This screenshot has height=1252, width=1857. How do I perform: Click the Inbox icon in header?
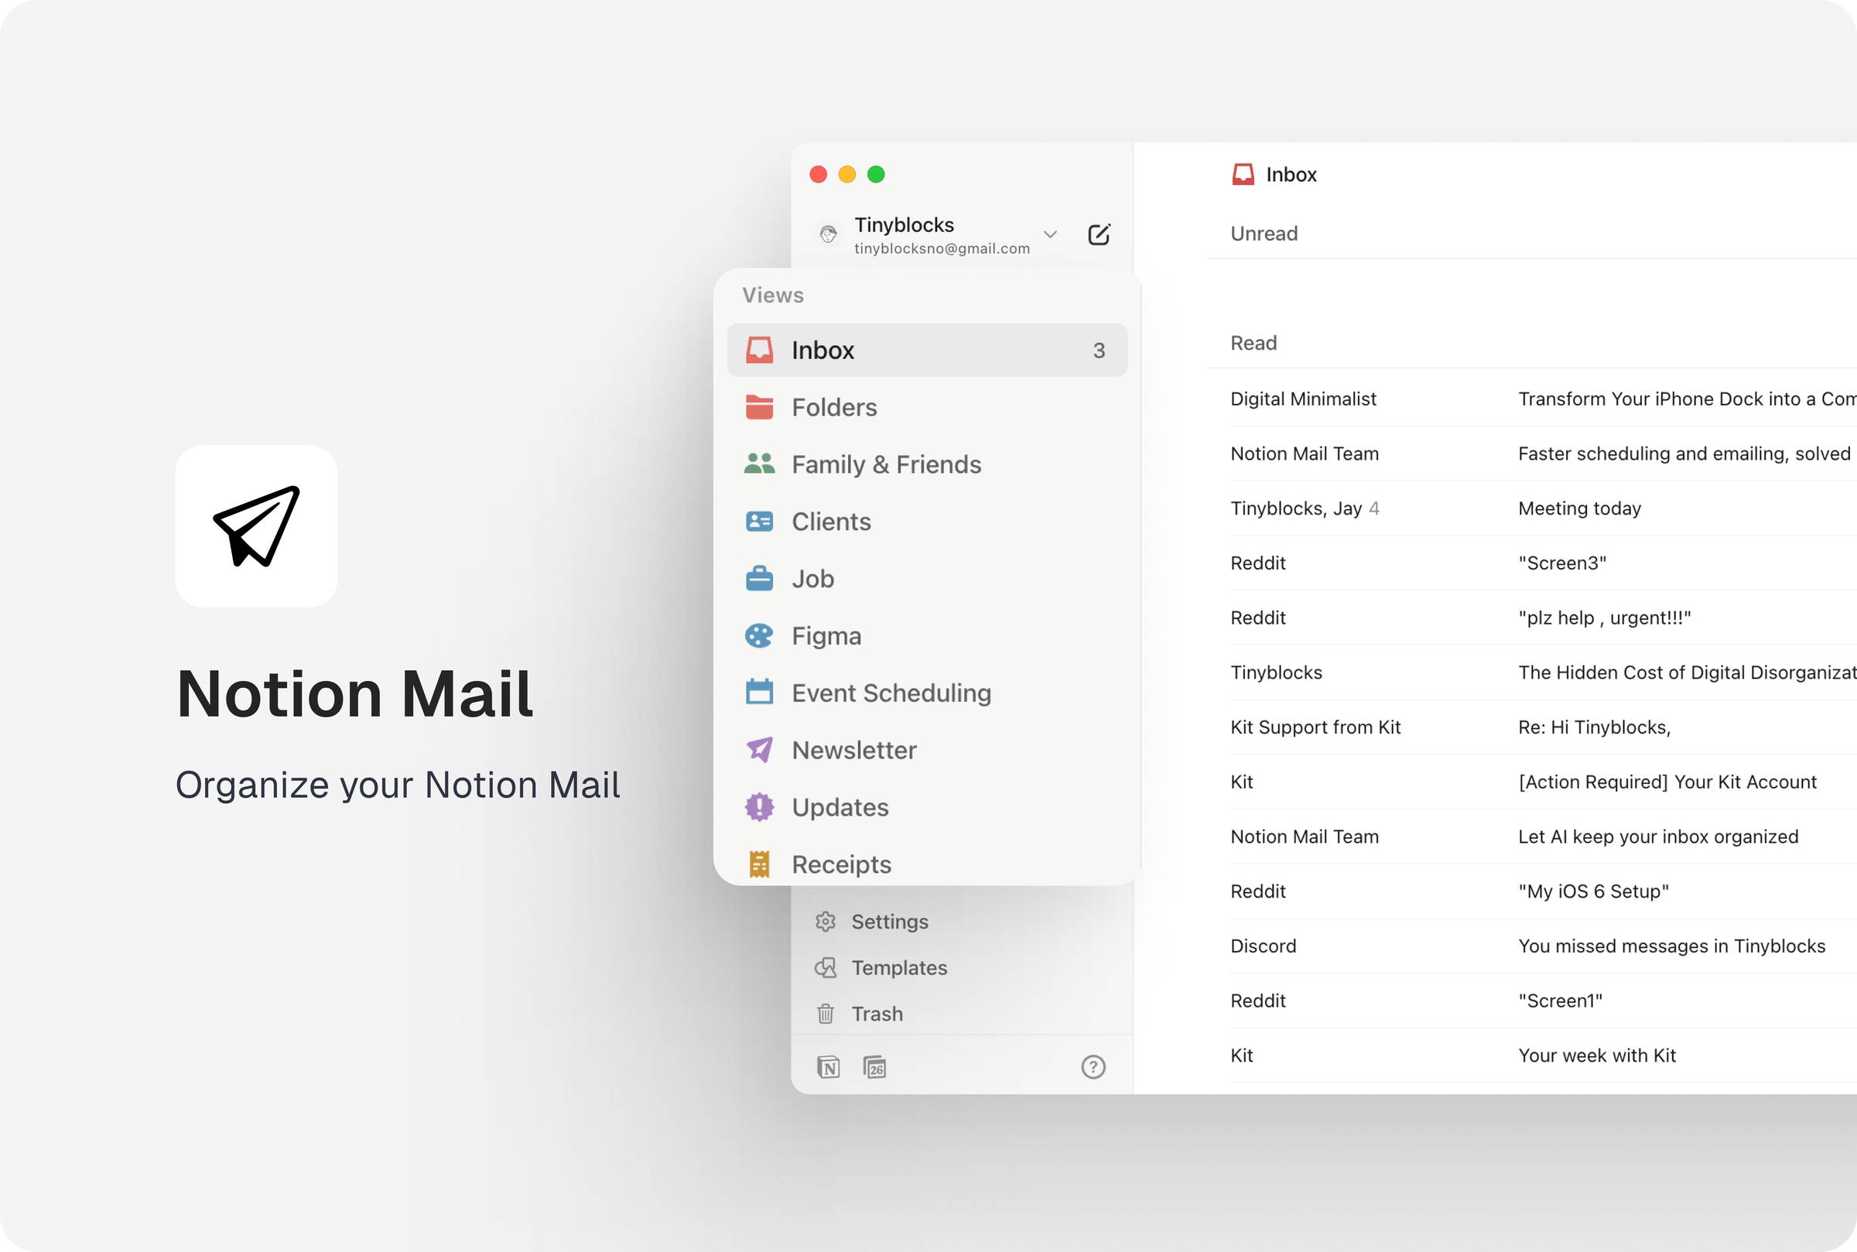coord(1243,174)
